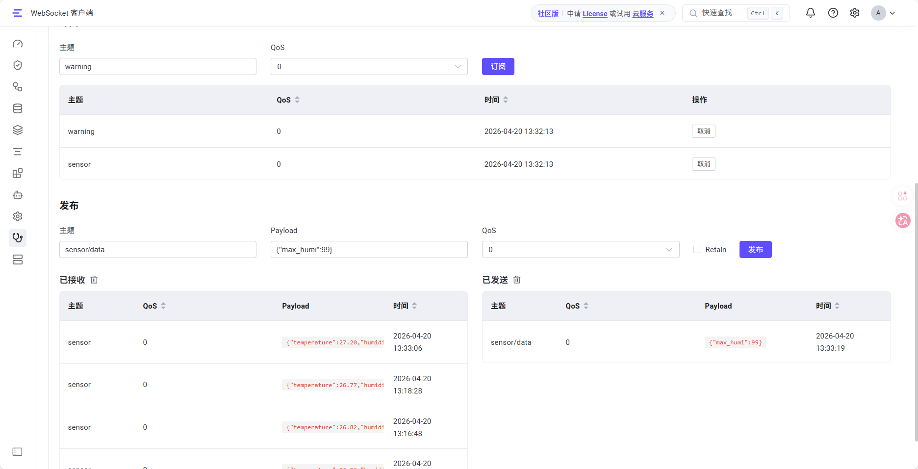Clear received messages with trash icon
This screenshot has height=469, width=918.
click(94, 280)
